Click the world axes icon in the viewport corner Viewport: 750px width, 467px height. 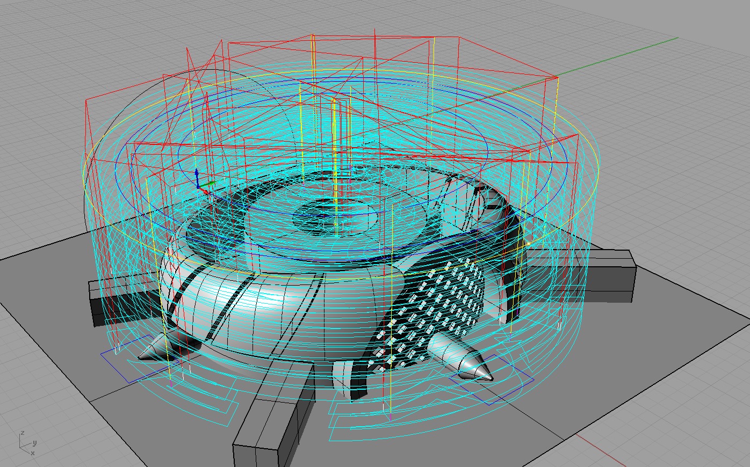27,442
